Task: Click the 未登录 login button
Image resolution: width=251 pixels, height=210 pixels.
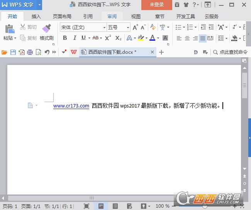Action: click(156, 5)
